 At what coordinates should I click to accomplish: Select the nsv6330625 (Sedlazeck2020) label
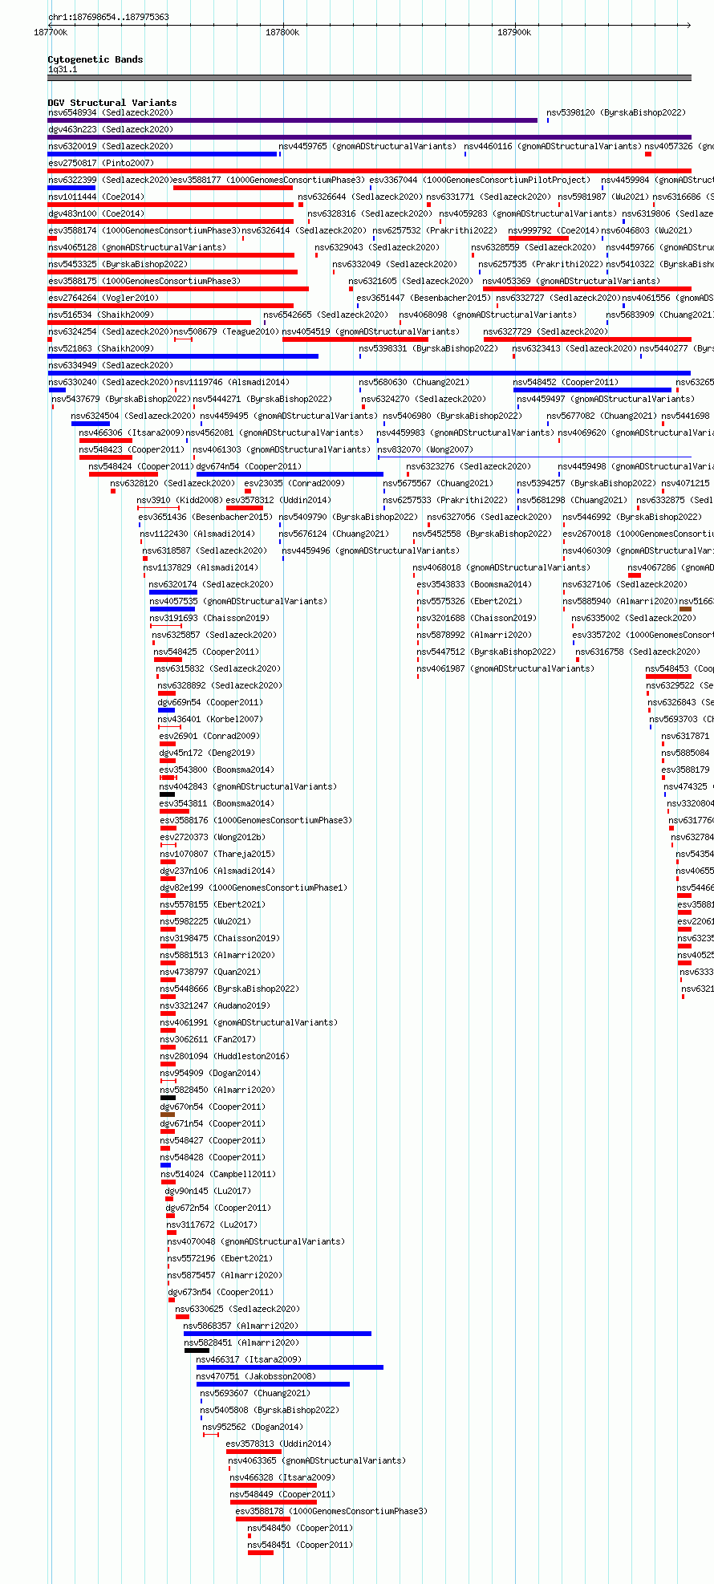(237, 1310)
